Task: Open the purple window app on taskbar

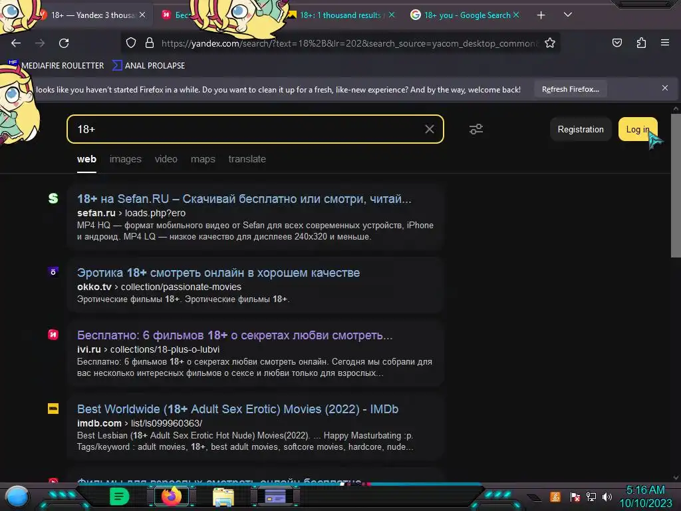Action: point(275,496)
